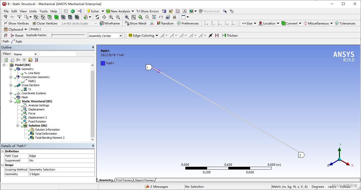Open the Units menu
The image size is (361, 190).
click(x=33, y=11)
